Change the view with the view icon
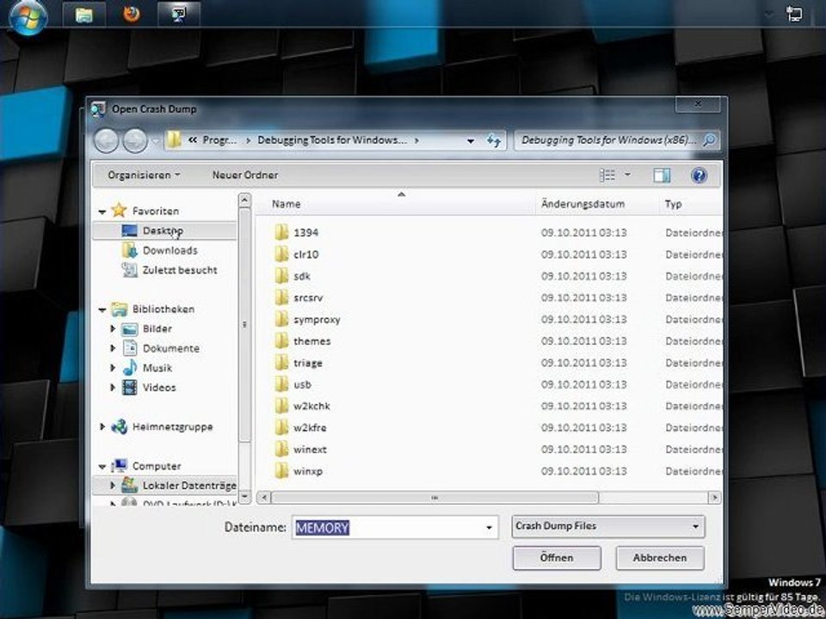The width and height of the screenshot is (826, 619). tap(607, 175)
